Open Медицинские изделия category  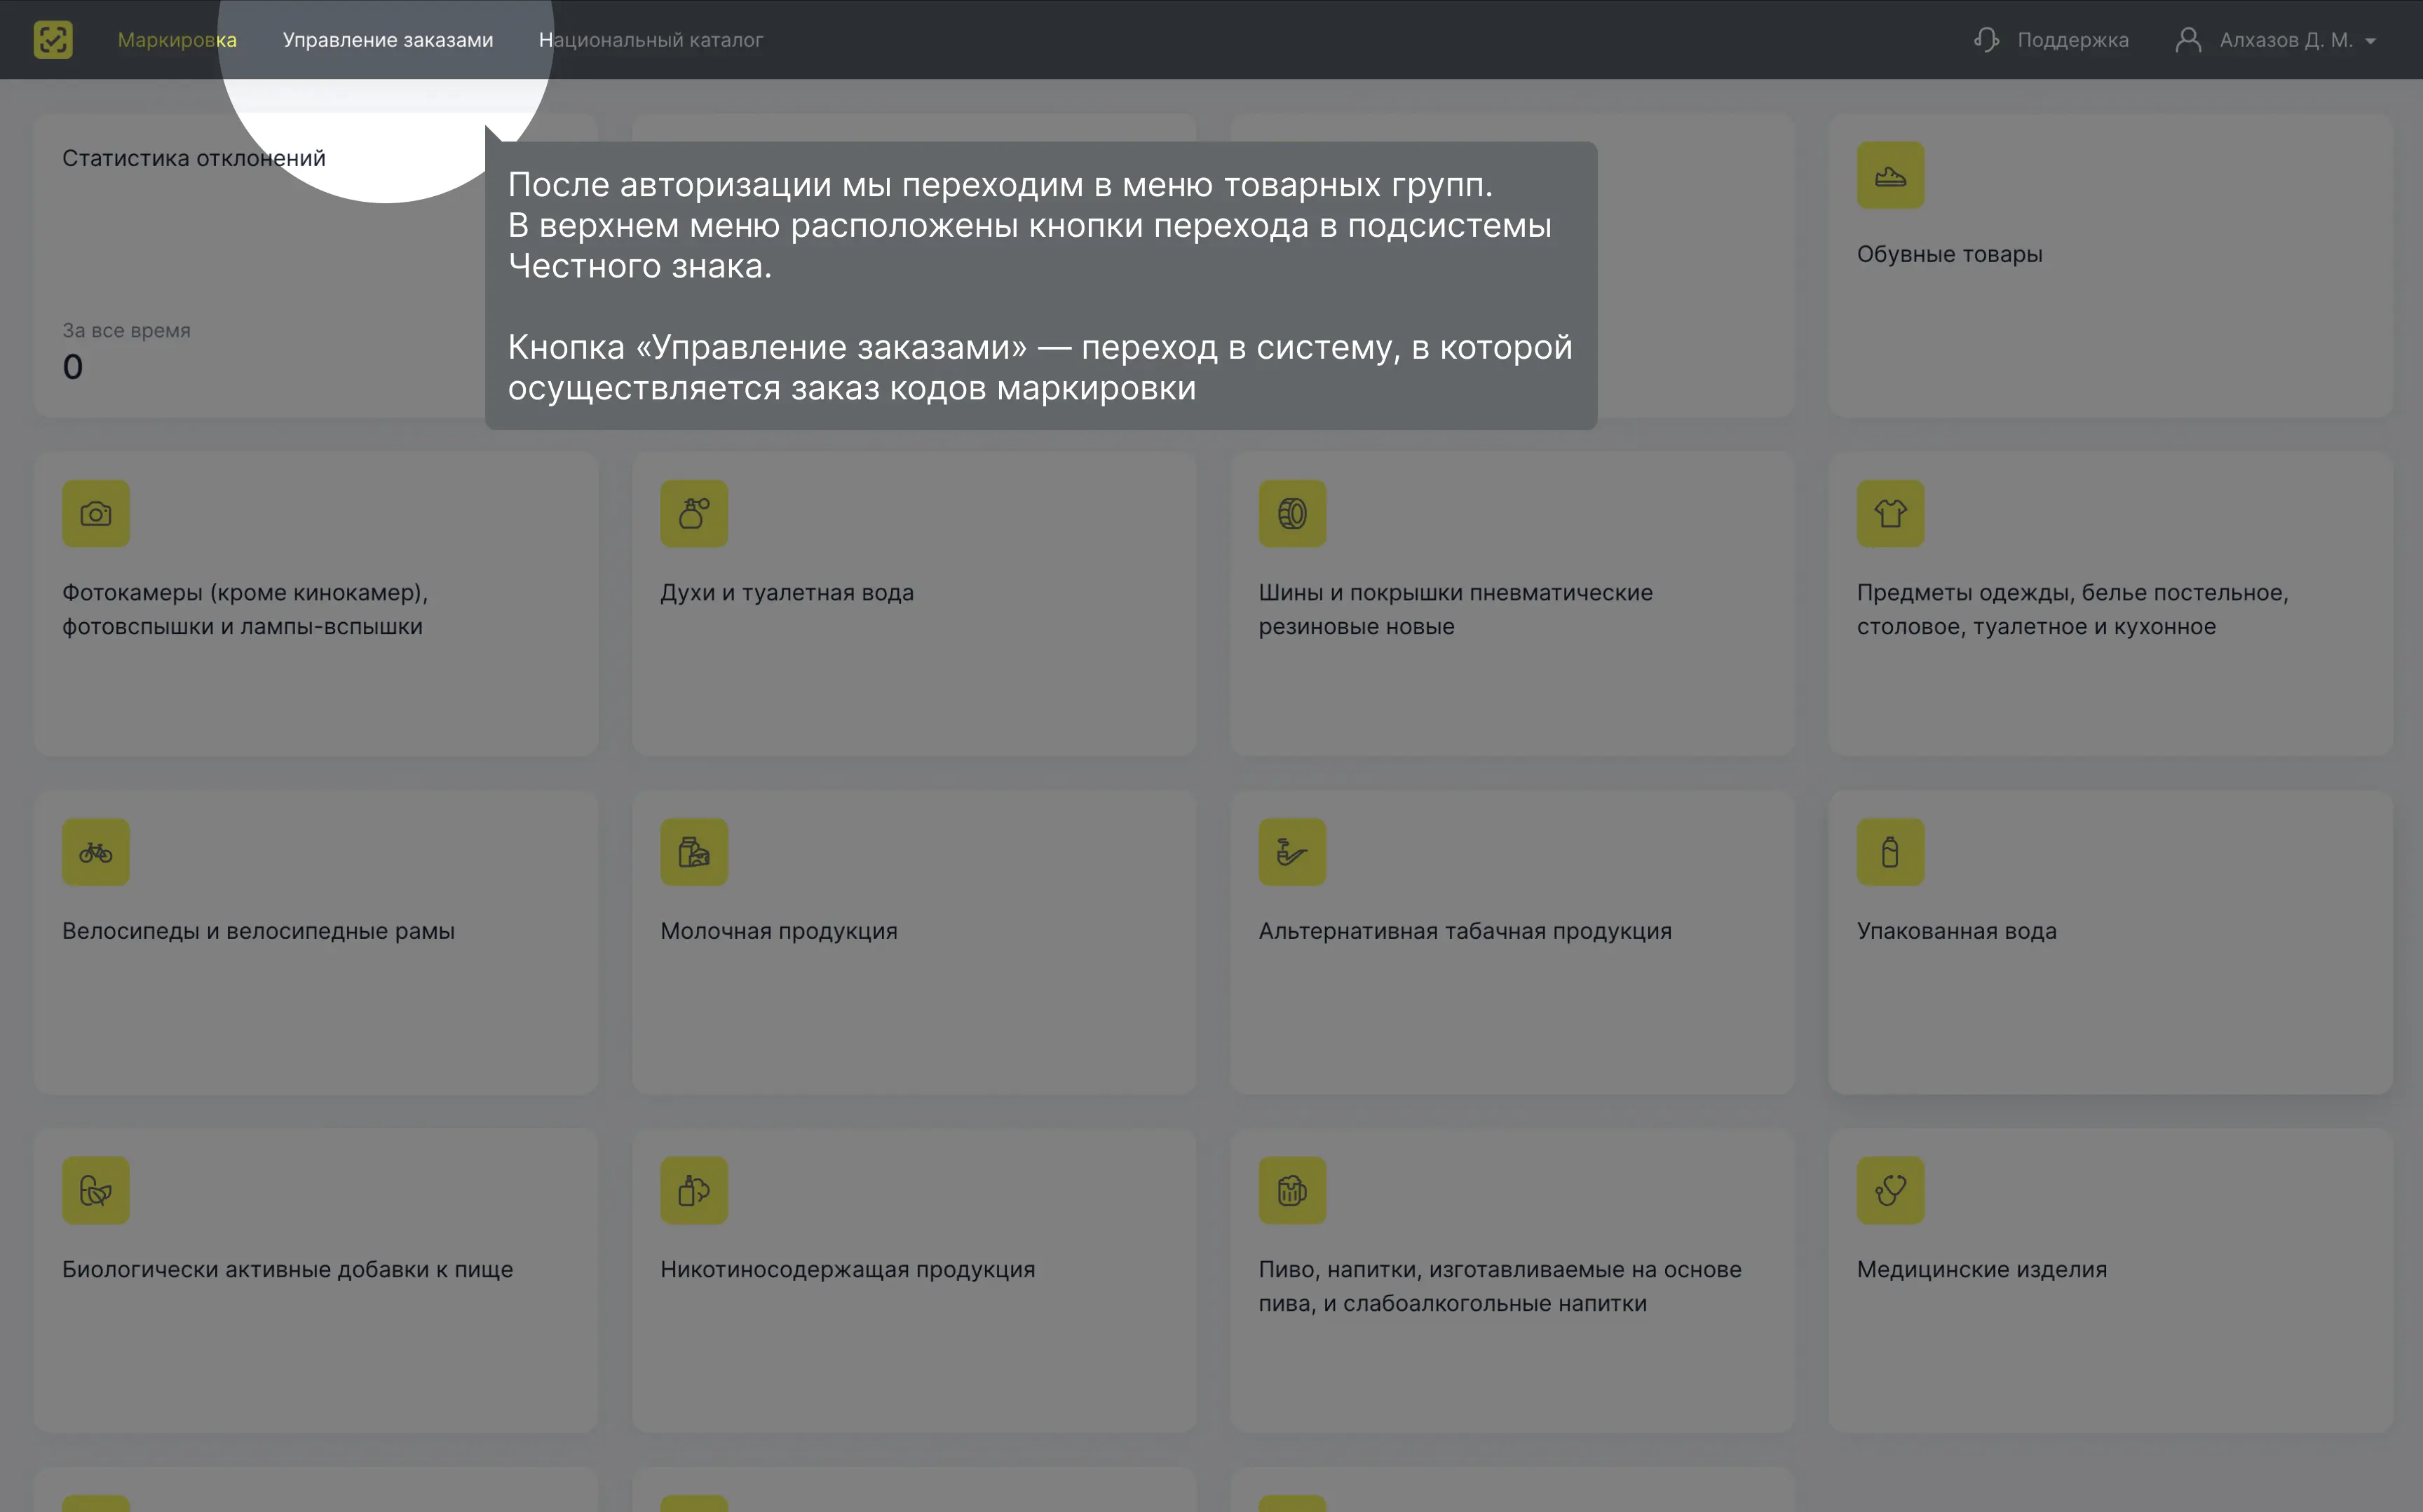pyautogui.click(x=1982, y=1269)
